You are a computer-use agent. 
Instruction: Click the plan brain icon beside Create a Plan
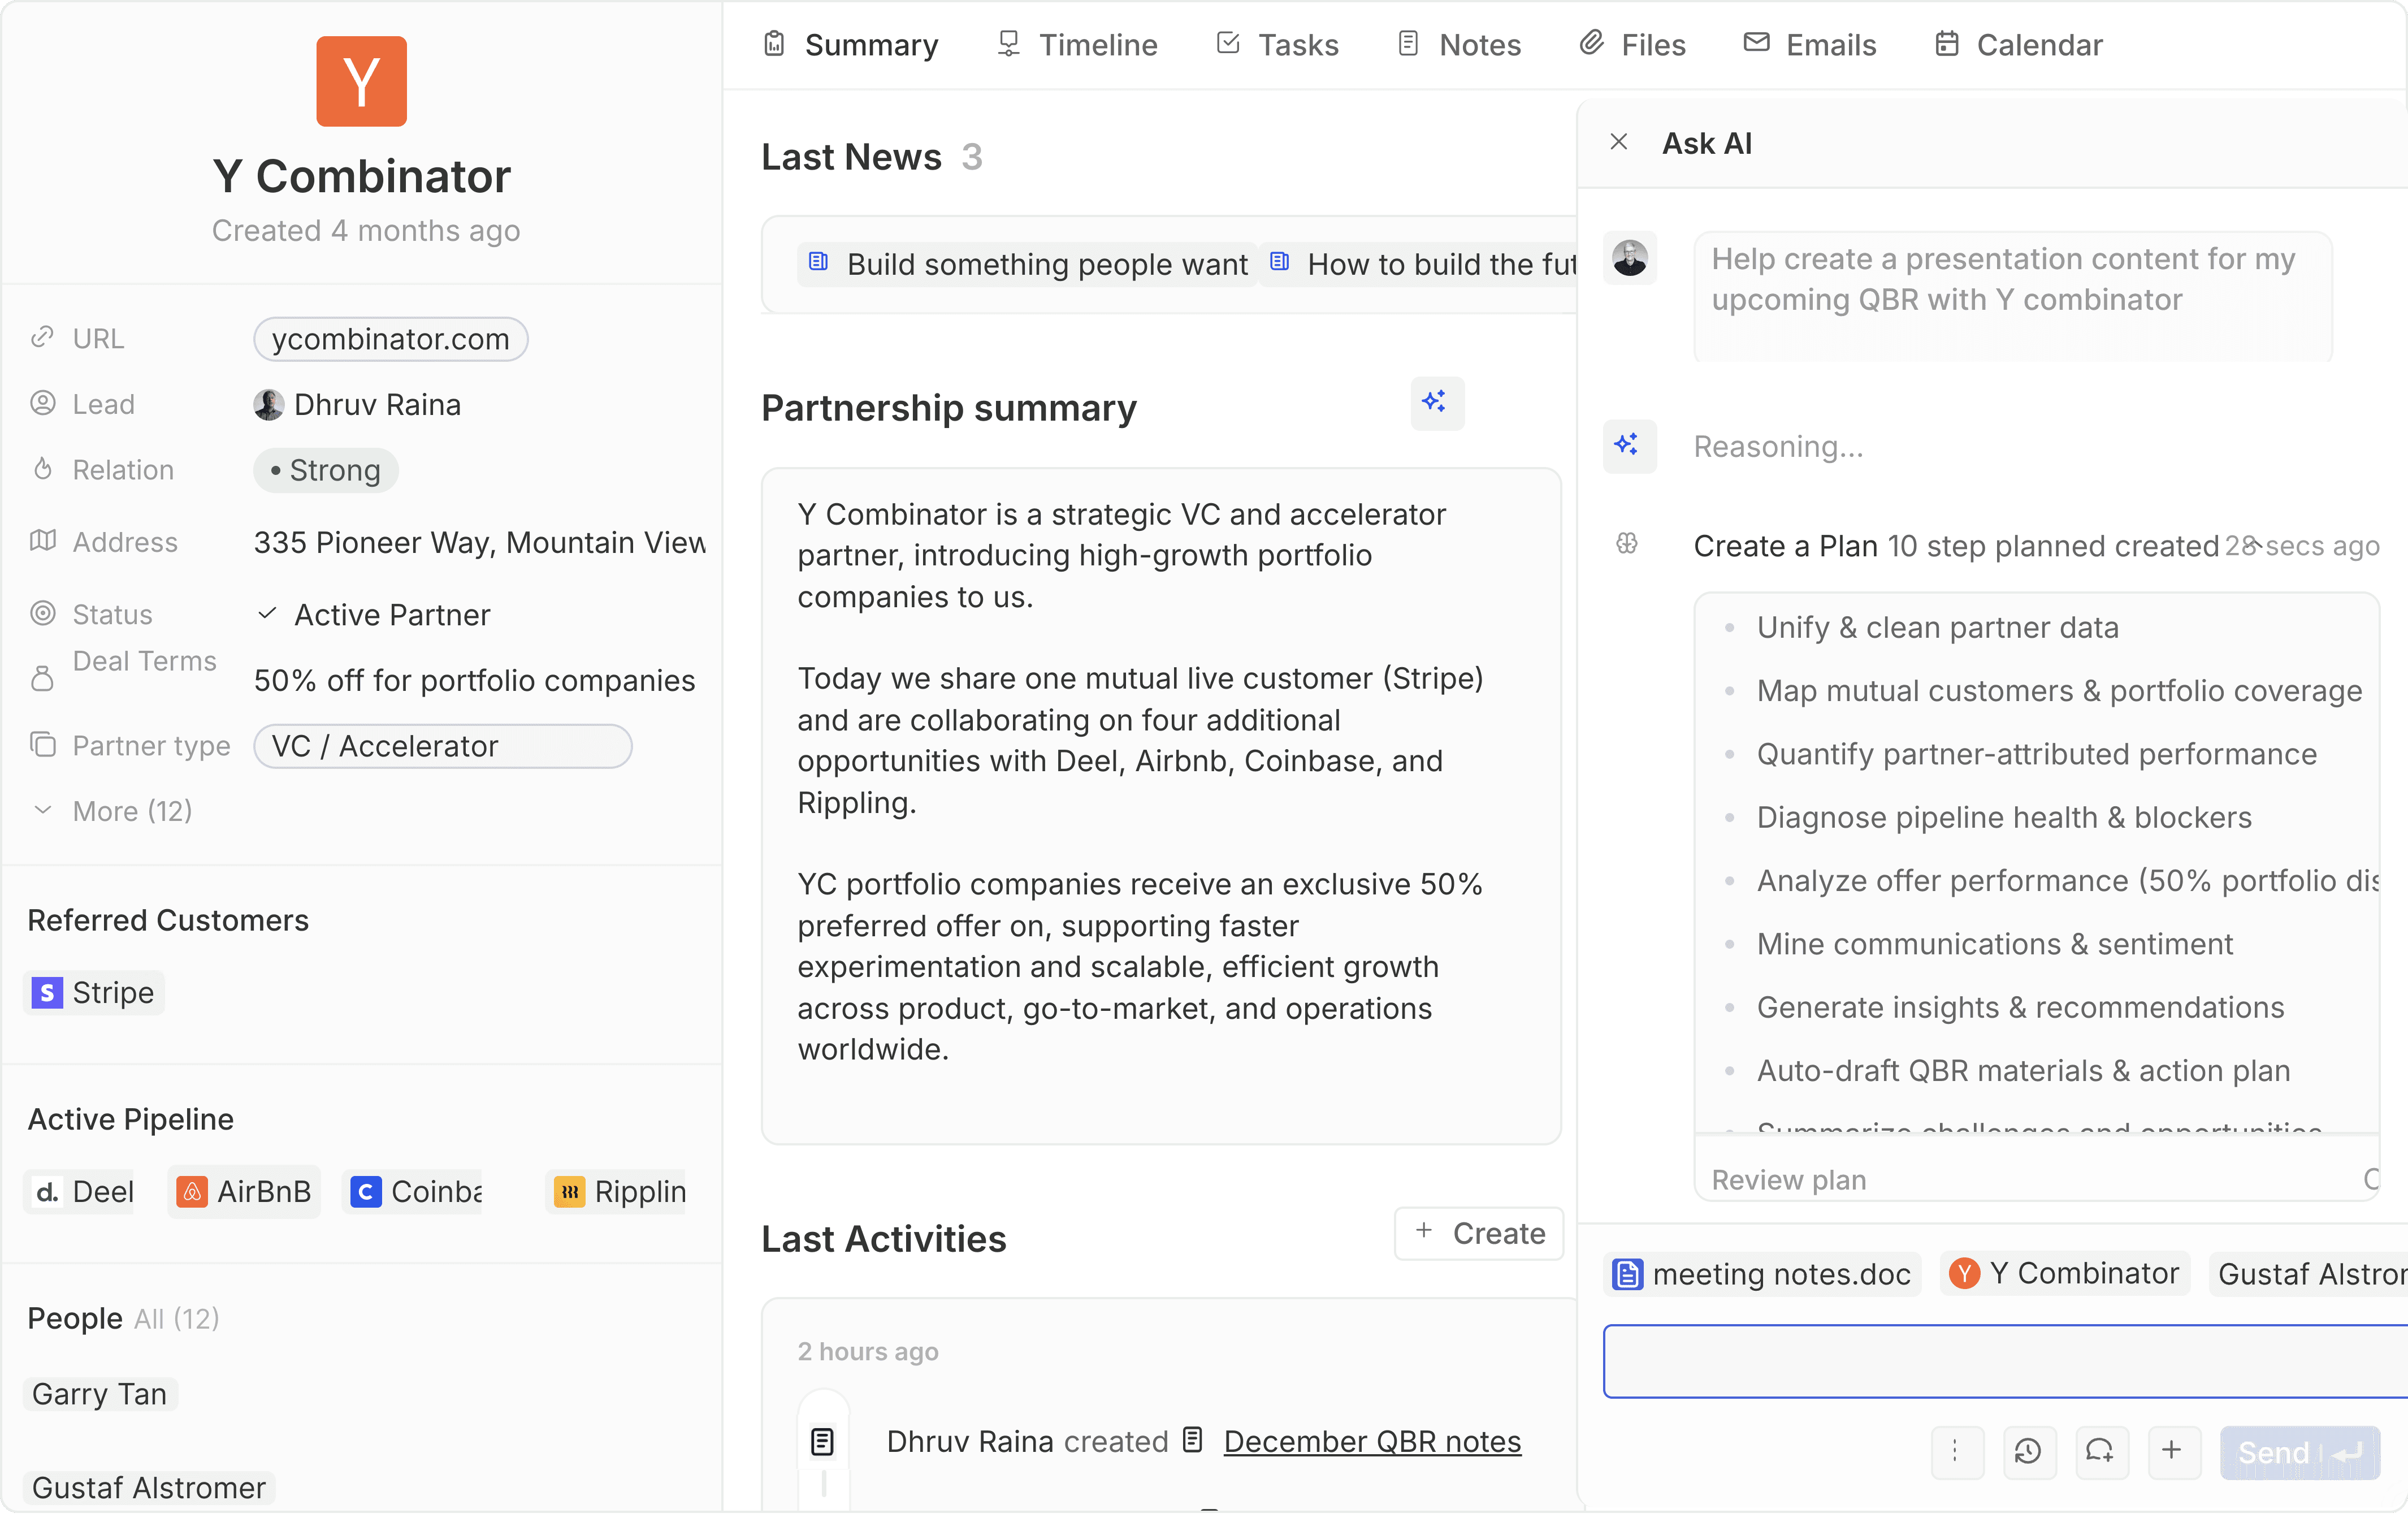[x=1627, y=544]
